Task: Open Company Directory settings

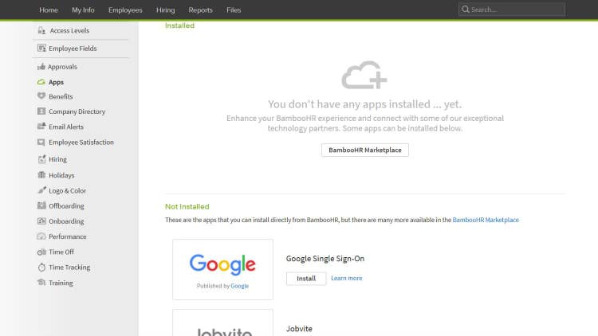Action: click(x=77, y=111)
